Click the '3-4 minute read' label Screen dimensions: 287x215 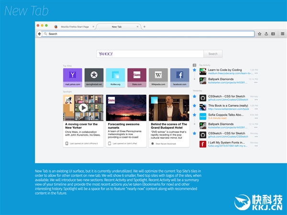[x=217, y=118]
